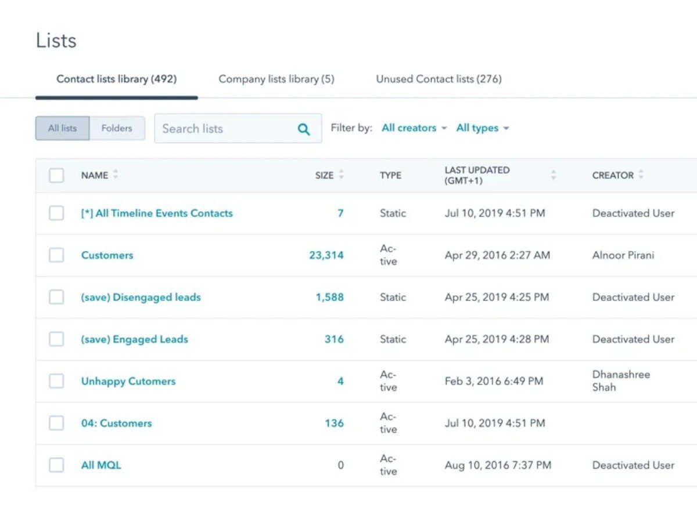The image size is (697, 522).
Task: Switch to Company lists library tab
Action: pyautogui.click(x=276, y=79)
